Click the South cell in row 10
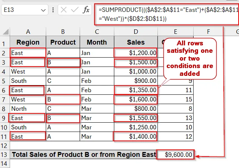Image resolution: width=239 pixels, height=168 pixels. pyautogui.click(x=28, y=127)
